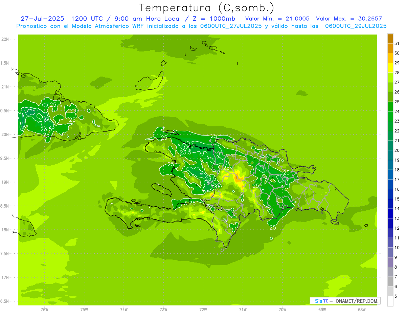The image size is (406, 314).
Task: Click the dark orange swatch above 31
Action: tap(390, 39)
